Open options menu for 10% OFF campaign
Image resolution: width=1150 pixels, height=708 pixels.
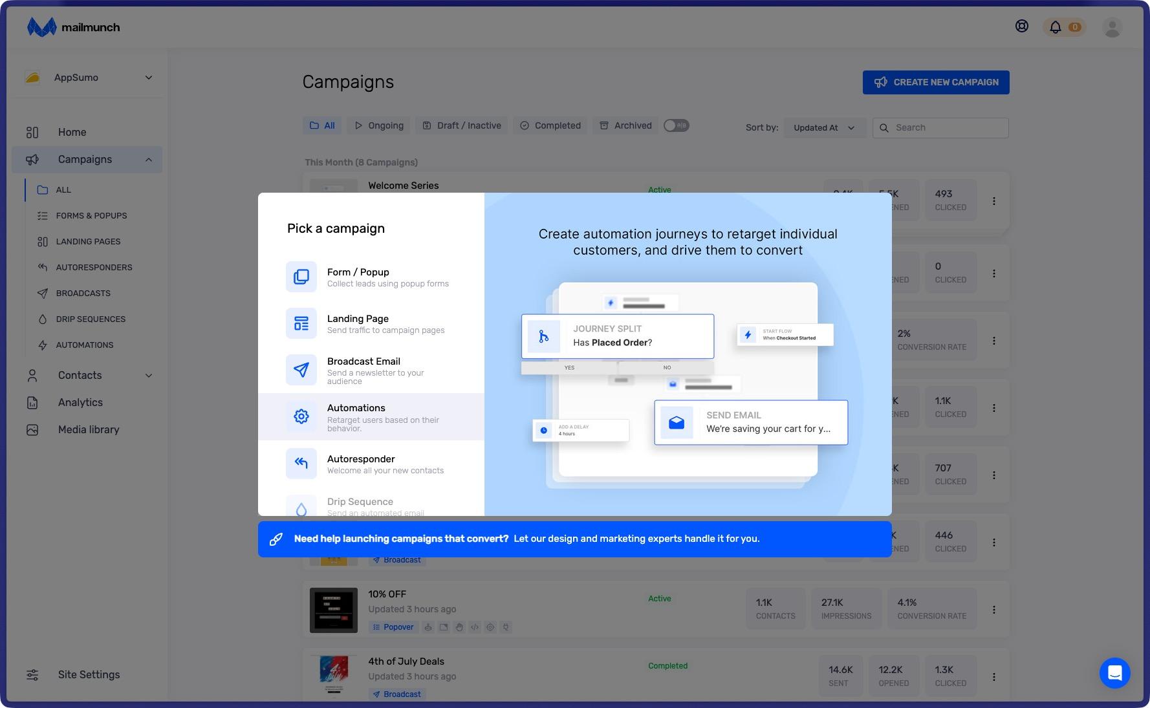coord(994,610)
